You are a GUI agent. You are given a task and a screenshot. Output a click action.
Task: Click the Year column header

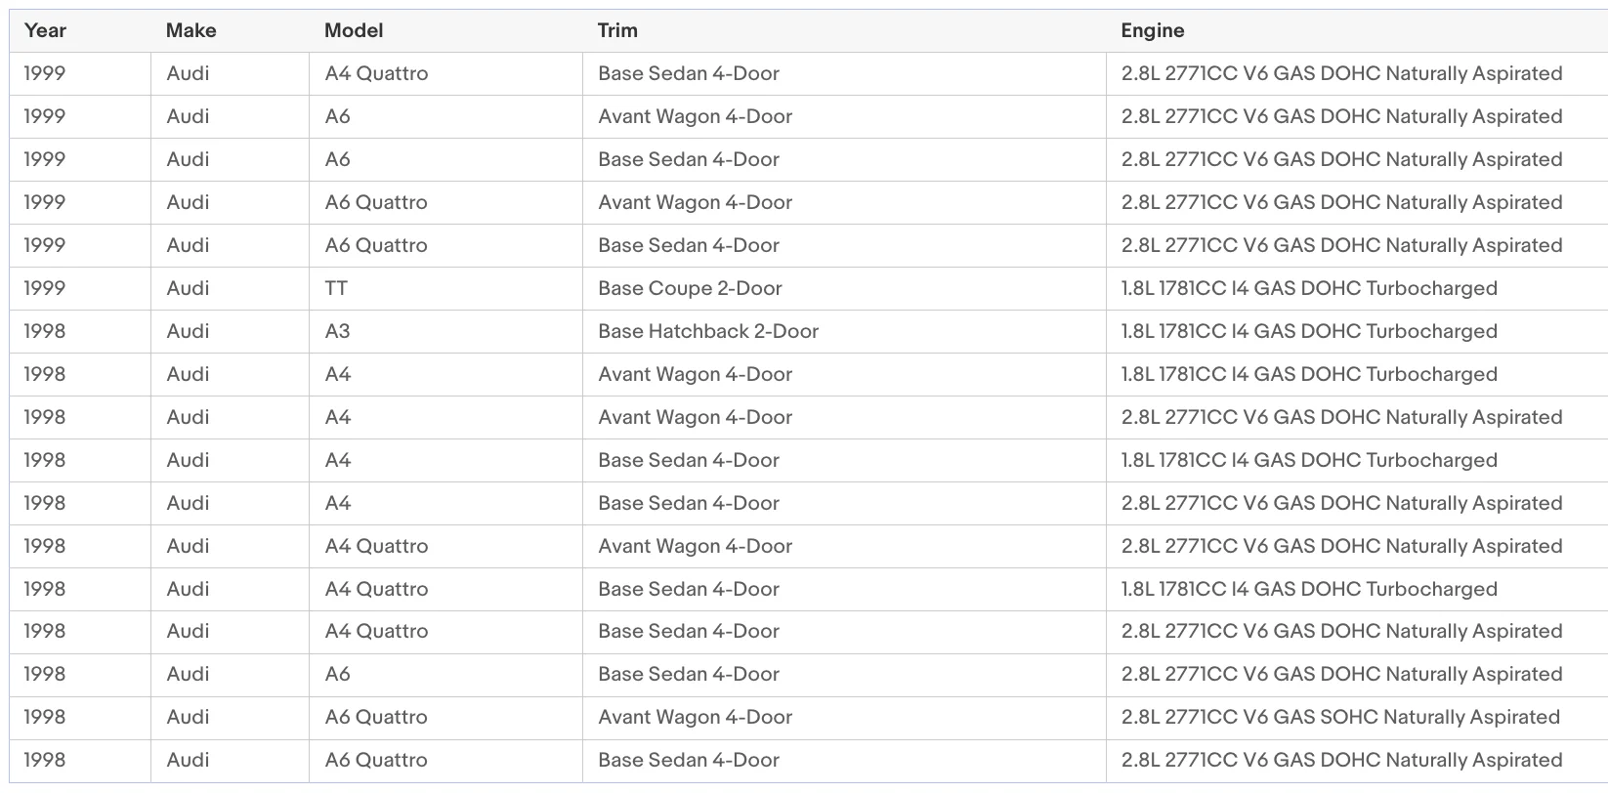pyautogui.click(x=80, y=30)
